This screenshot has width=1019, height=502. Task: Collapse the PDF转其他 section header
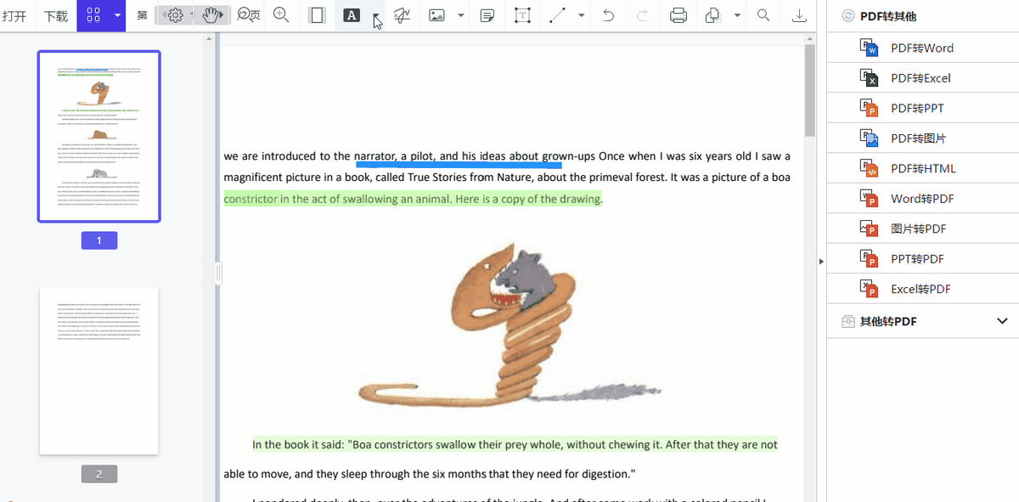tap(924, 16)
